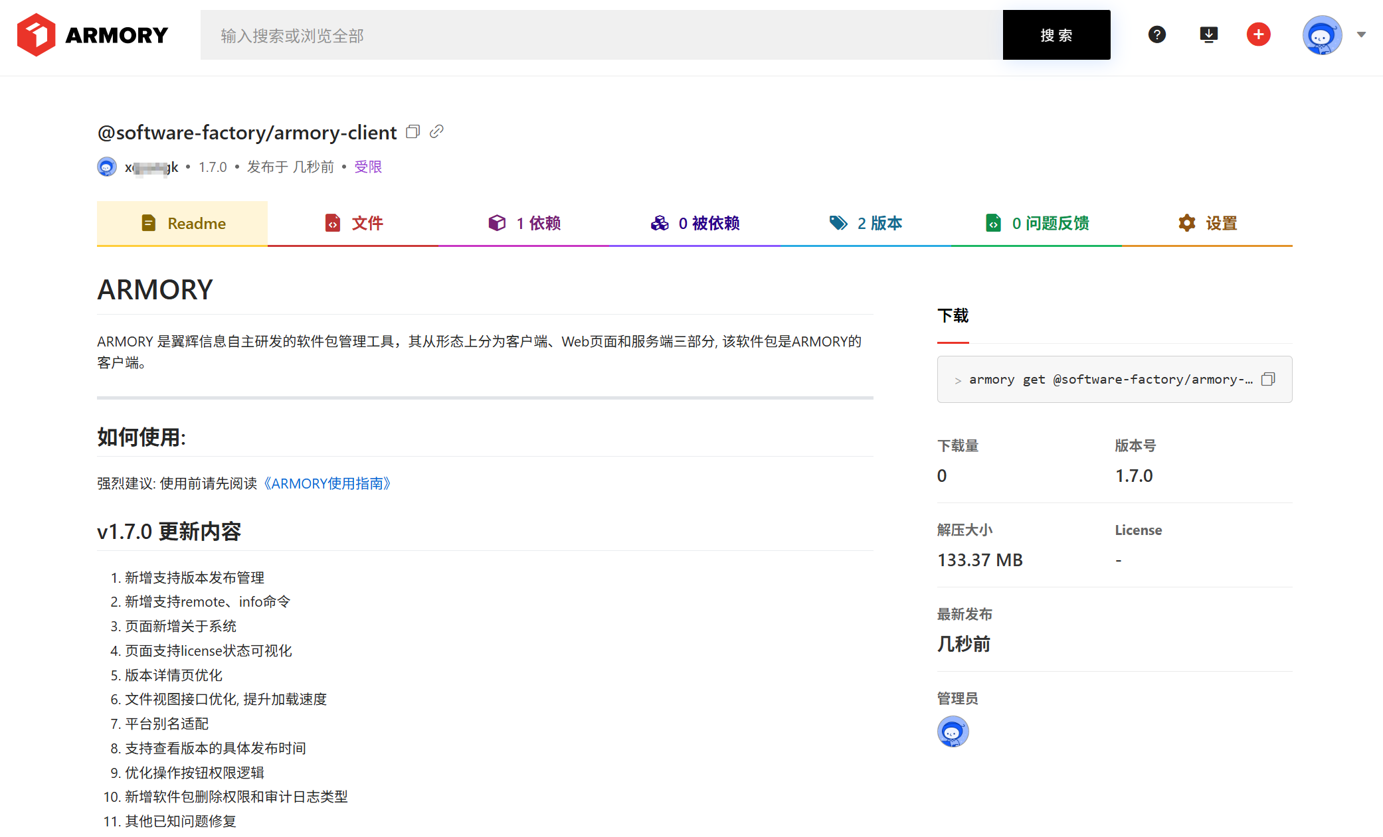The width and height of the screenshot is (1383, 837).
Task: Open the 0 问题反馈 tab
Action: click(x=1037, y=224)
